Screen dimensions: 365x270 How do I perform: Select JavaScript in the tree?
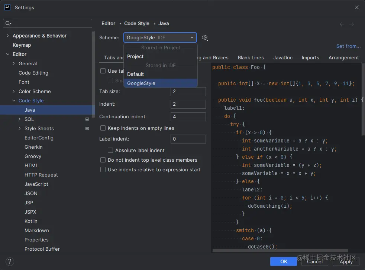pos(36,184)
